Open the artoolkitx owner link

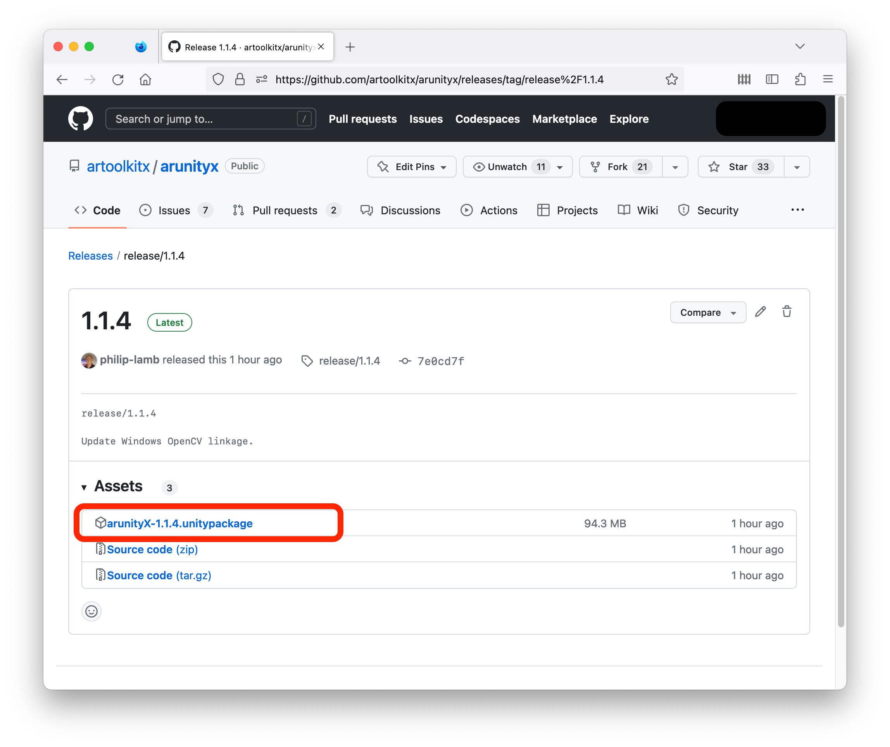(x=118, y=166)
